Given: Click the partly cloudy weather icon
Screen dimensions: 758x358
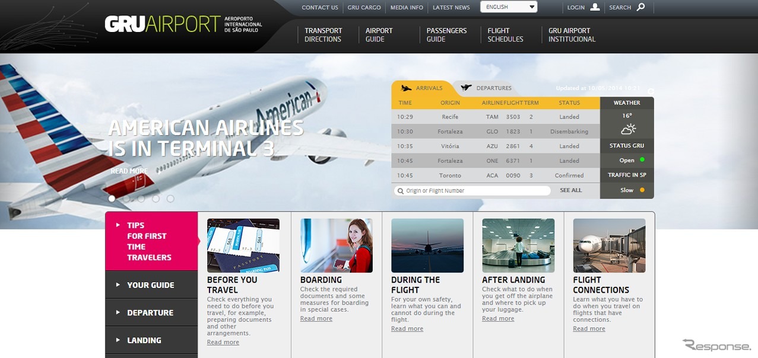Looking at the screenshot, I should (x=628, y=129).
